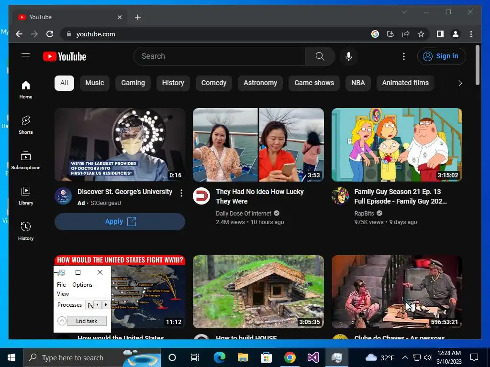The image size is (490, 367).
Task: Open the RapBits channel name link
Action: tap(364, 214)
